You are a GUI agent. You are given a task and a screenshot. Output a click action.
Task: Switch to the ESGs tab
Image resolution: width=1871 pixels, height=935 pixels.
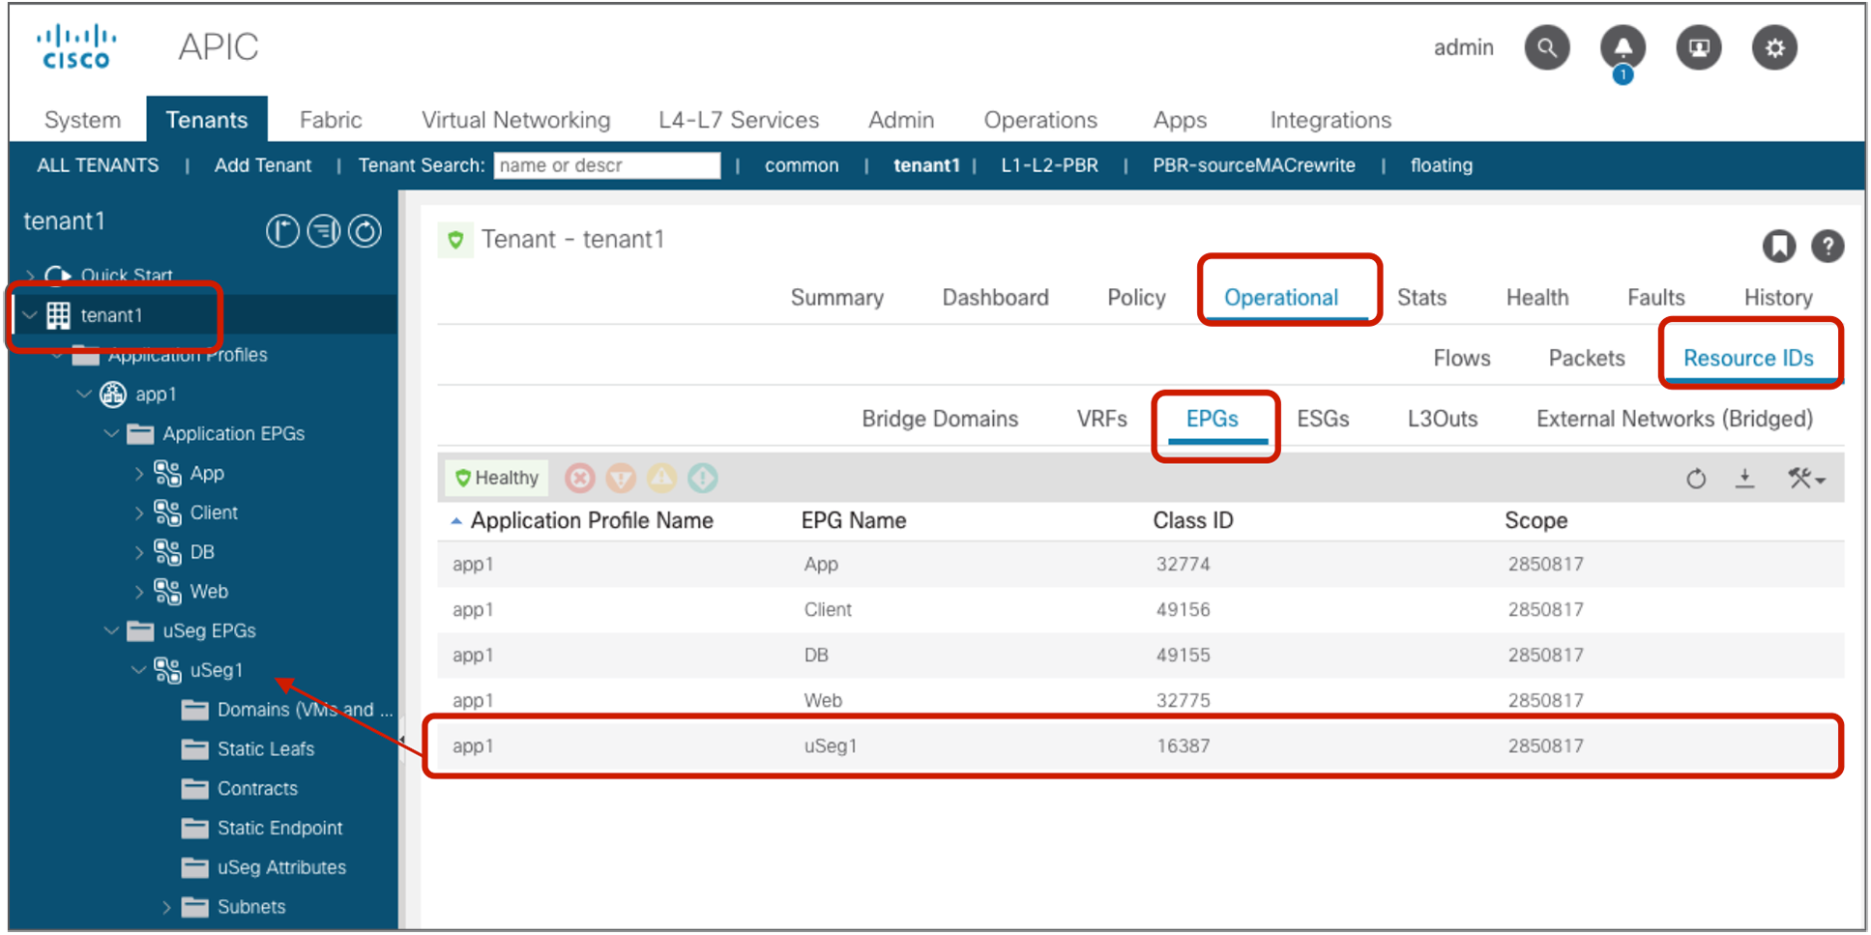(x=1322, y=419)
